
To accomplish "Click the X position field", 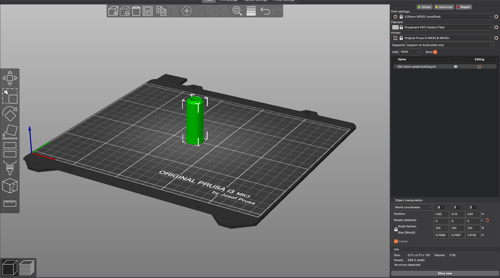I will point(441,214).
